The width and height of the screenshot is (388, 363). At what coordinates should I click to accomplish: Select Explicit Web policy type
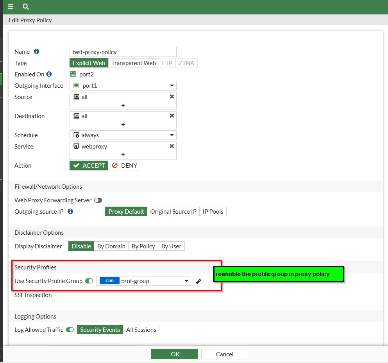(89, 63)
